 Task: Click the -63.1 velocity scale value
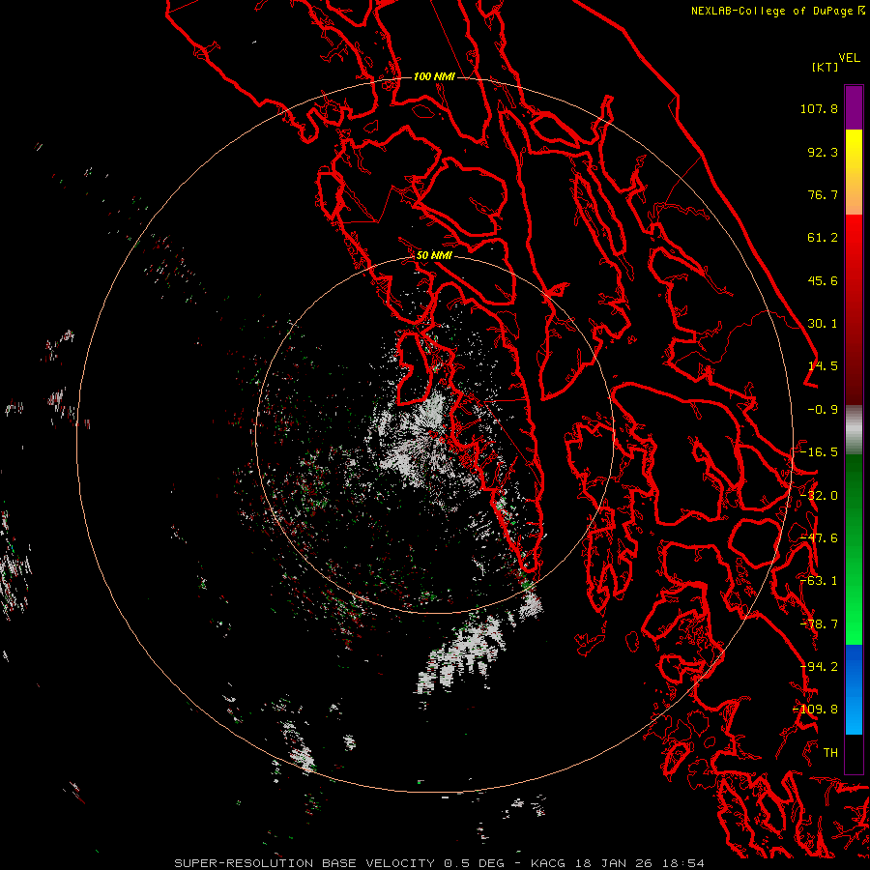tap(819, 581)
